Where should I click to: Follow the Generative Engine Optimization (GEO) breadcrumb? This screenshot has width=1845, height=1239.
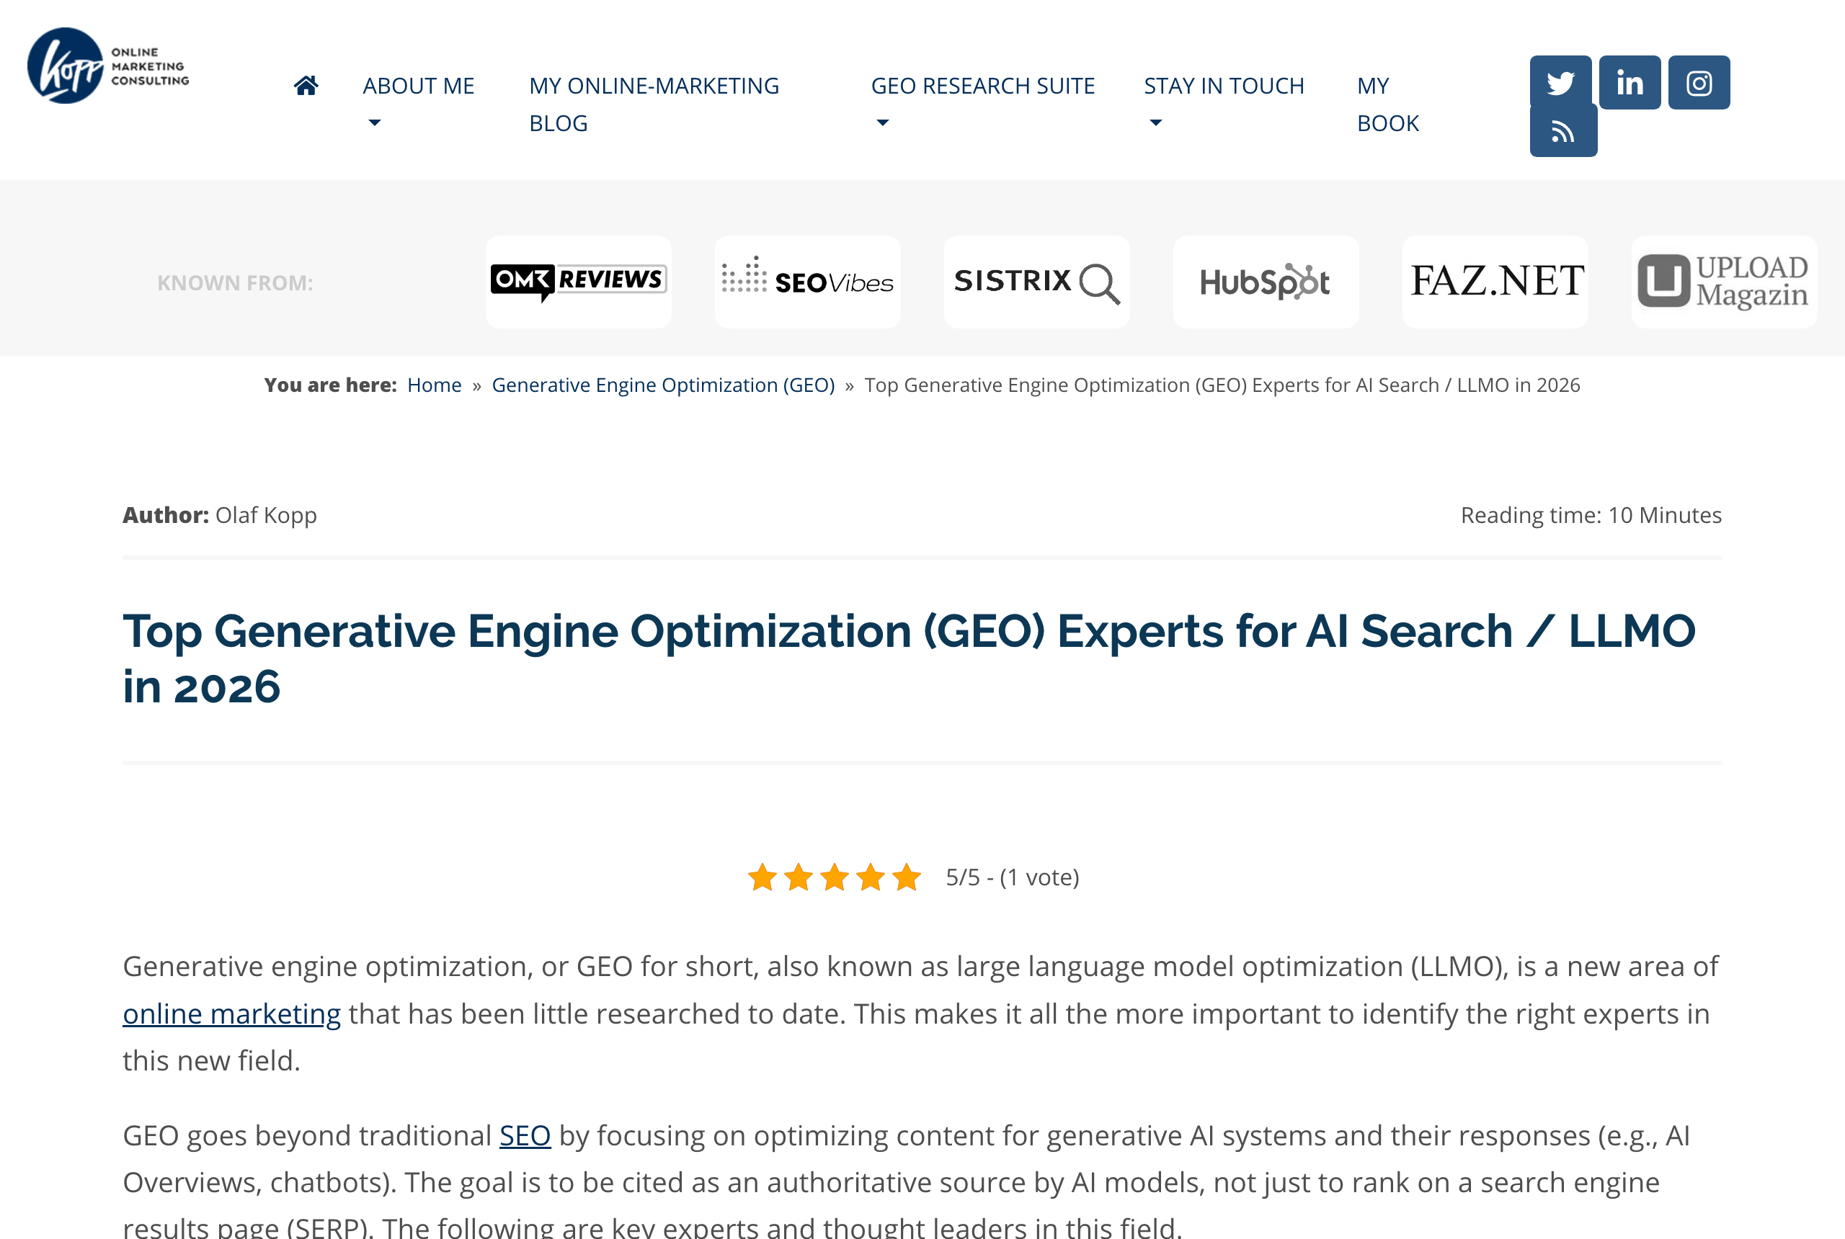point(663,385)
